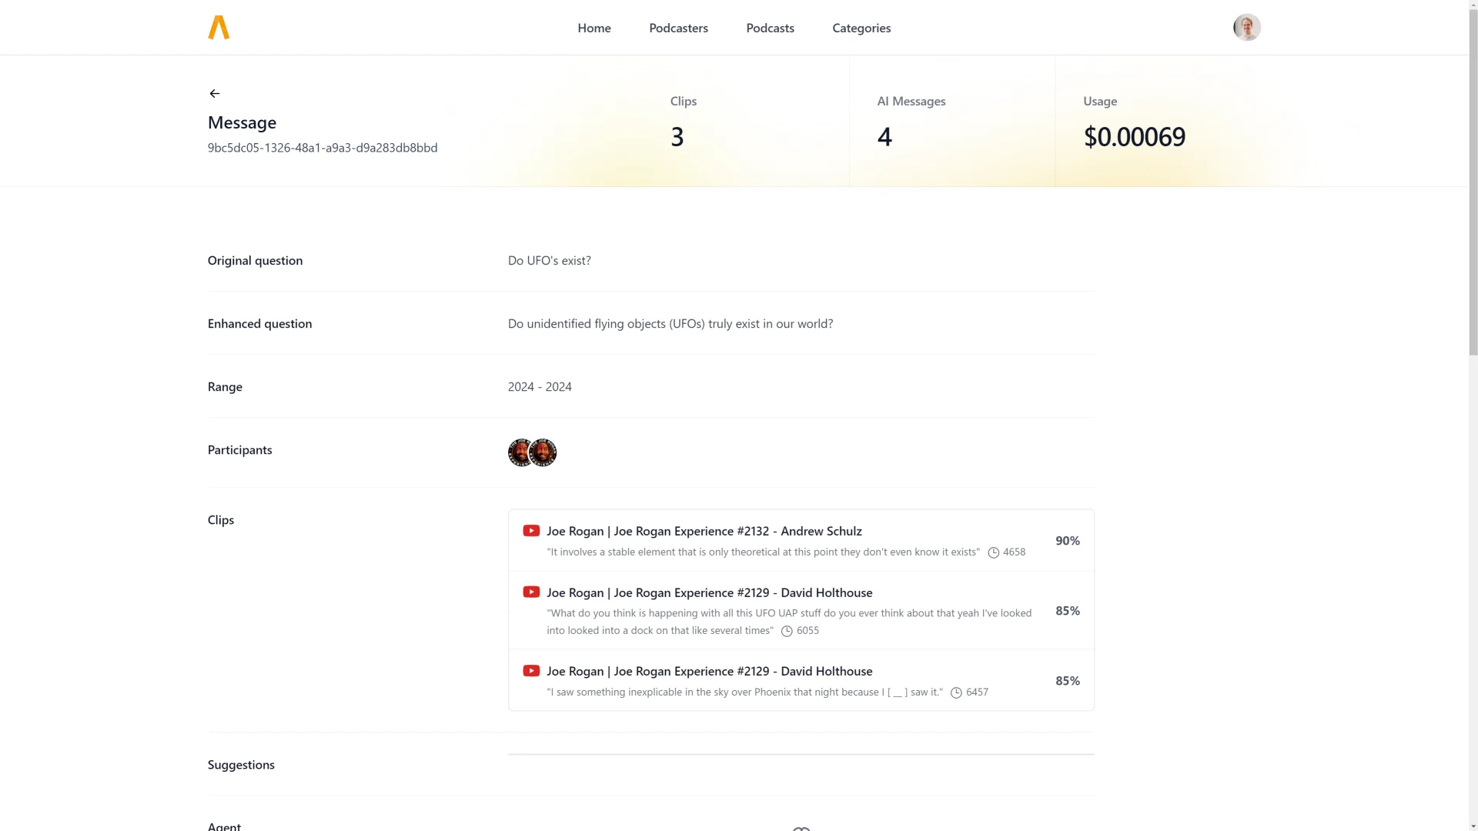Open the user profile avatar
The height and width of the screenshot is (831, 1478).
tap(1246, 28)
